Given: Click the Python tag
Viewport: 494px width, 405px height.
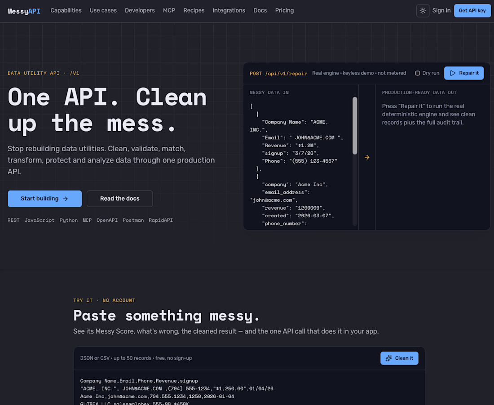Looking at the screenshot, I should pyautogui.click(x=69, y=220).
